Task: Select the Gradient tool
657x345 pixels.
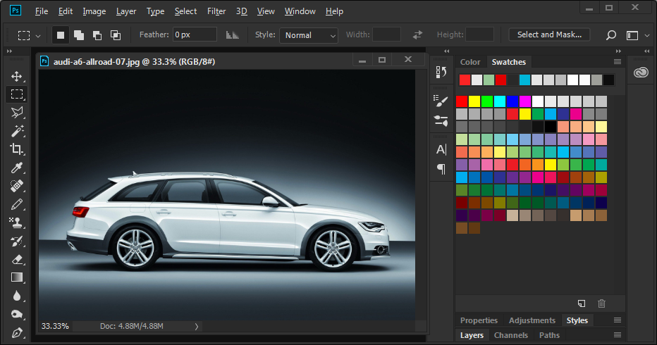Action: point(17,277)
